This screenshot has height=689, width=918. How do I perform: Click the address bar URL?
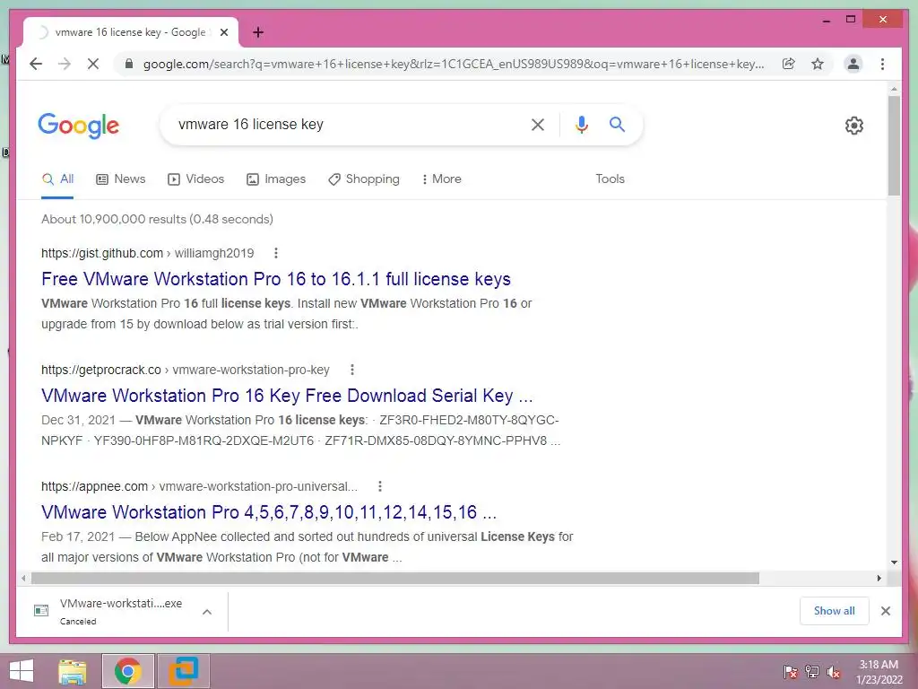454,64
